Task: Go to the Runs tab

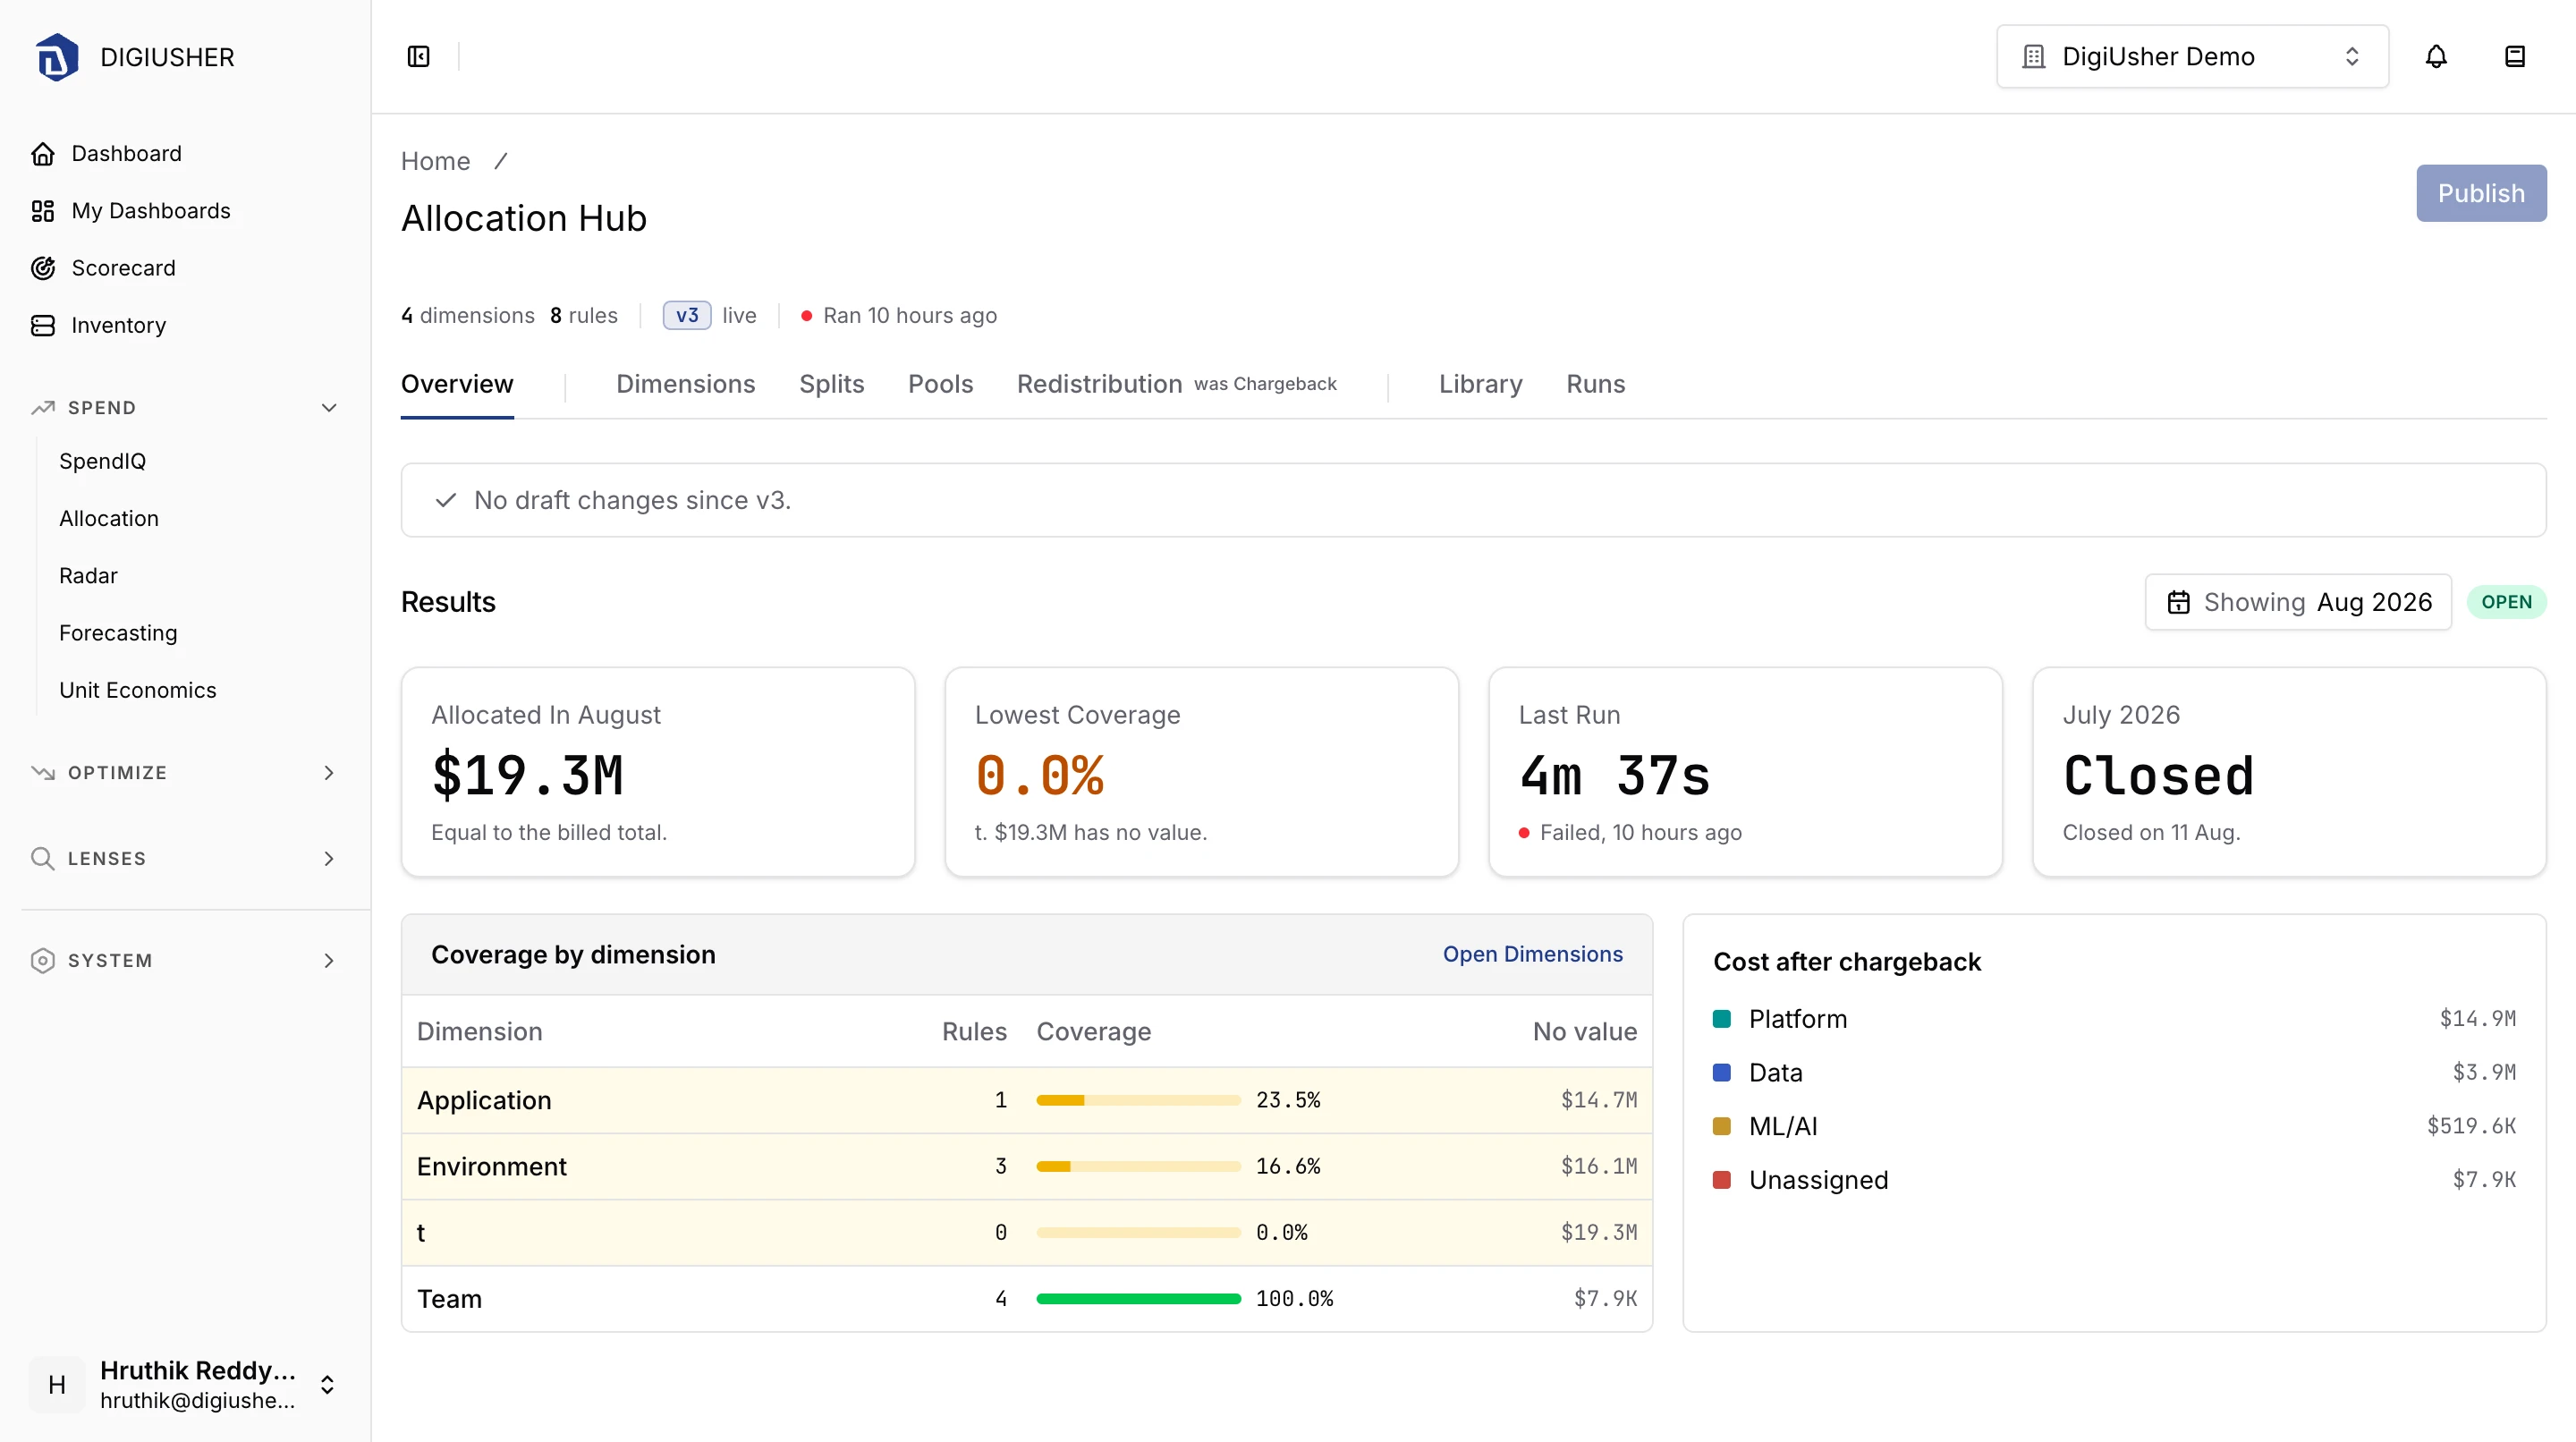Action: point(1596,384)
